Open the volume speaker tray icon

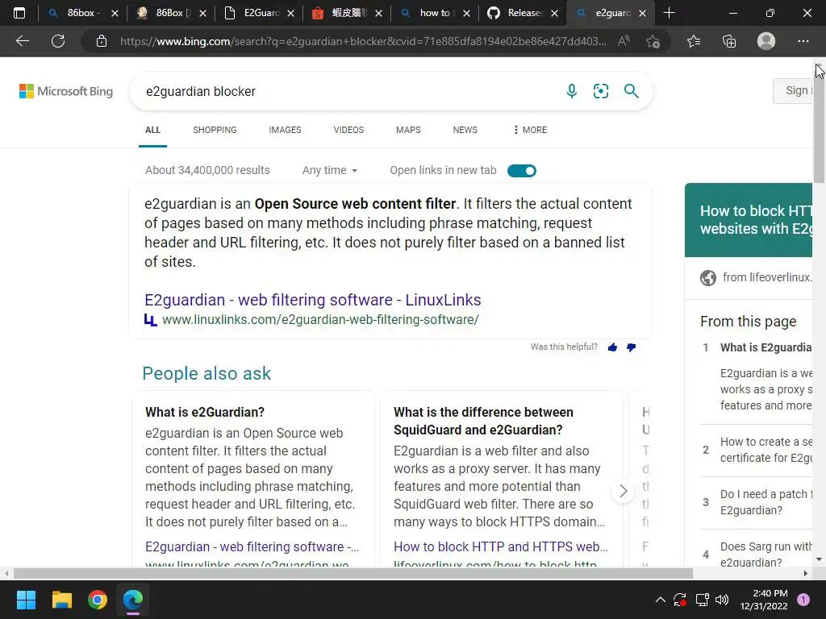[x=722, y=600]
